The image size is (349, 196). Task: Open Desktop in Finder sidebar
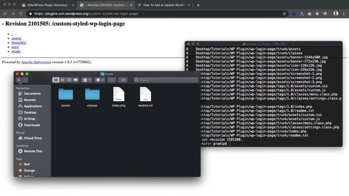coord(30,113)
